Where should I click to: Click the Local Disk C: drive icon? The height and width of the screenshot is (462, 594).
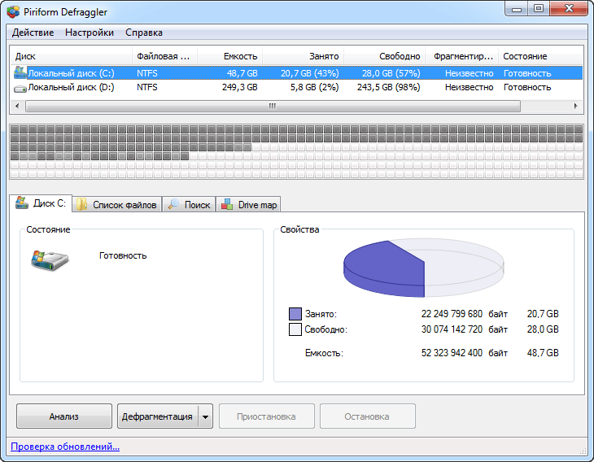tap(20, 72)
